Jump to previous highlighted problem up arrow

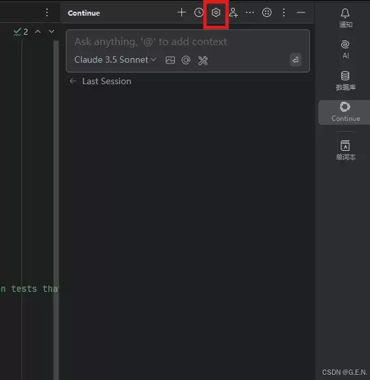click(x=38, y=31)
